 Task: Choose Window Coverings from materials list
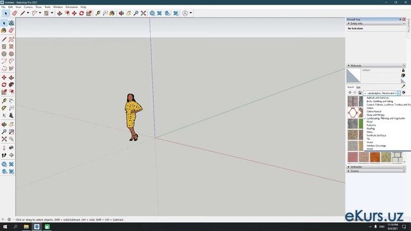coord(376,146)
